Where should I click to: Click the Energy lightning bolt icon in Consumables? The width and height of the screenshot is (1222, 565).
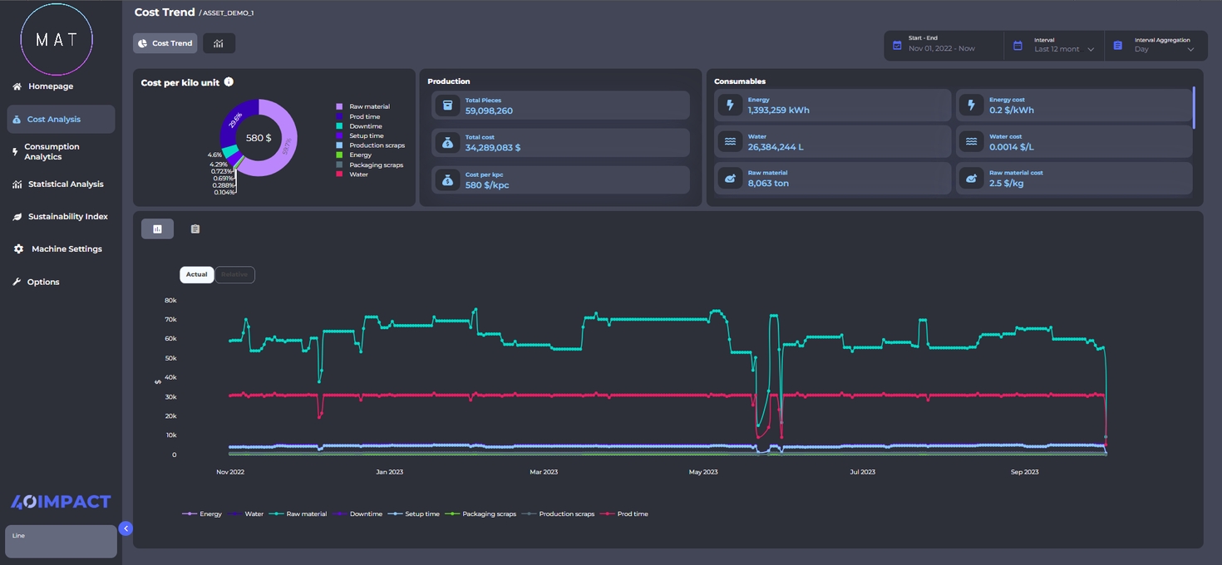pyautogui.click(x=730, y=106)
